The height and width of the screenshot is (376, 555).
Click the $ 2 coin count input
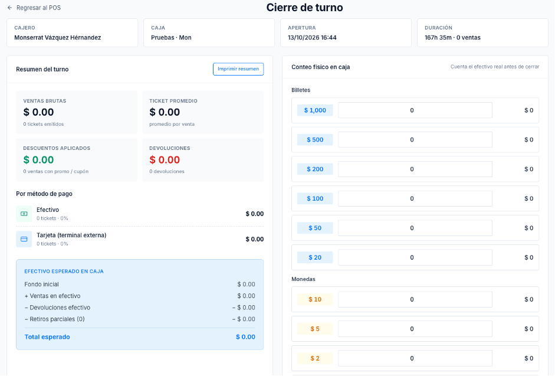pyautogui.click(x=415, y=358)
